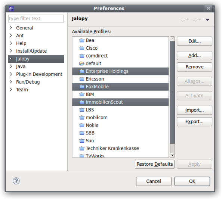
Task: Click the LBS folder icon
Action: click(82, 110)
